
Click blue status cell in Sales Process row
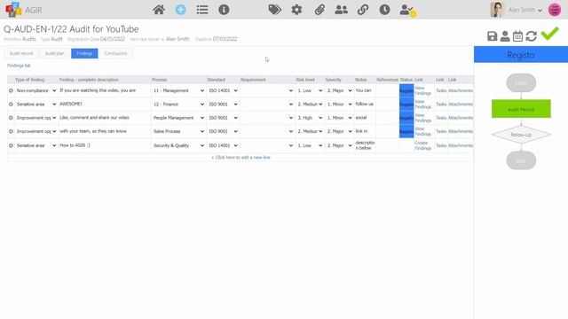point(406,131)
